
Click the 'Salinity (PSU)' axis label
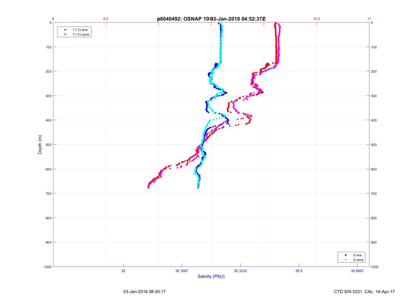pos(211,277)
